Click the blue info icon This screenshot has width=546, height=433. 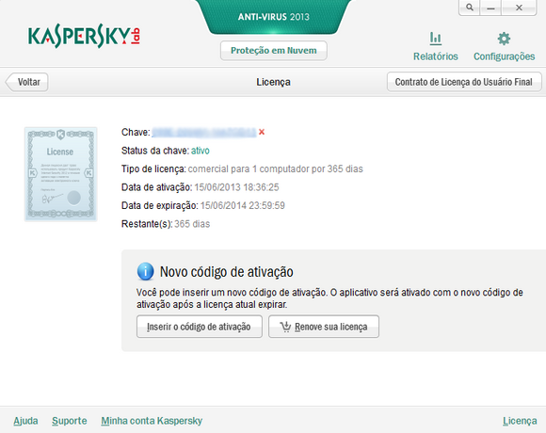145,271
